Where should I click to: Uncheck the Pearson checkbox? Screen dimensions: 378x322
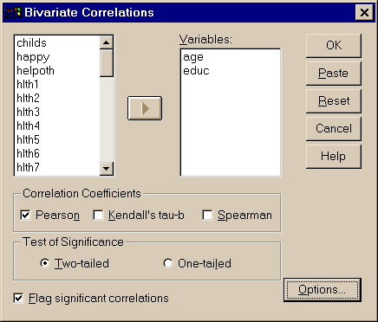click(x=25, y=215)
